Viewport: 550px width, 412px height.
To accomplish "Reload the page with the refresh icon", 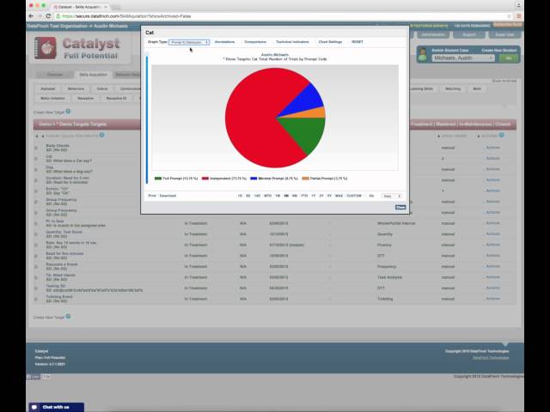I will (48, 16).
